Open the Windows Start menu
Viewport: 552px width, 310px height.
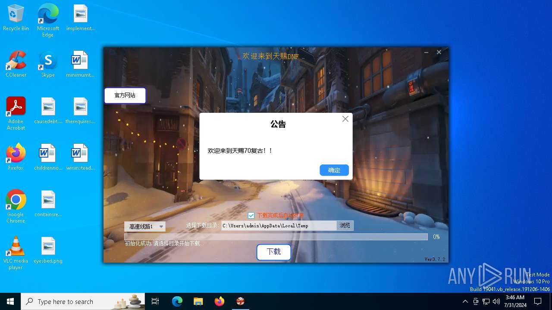point(10,301)
